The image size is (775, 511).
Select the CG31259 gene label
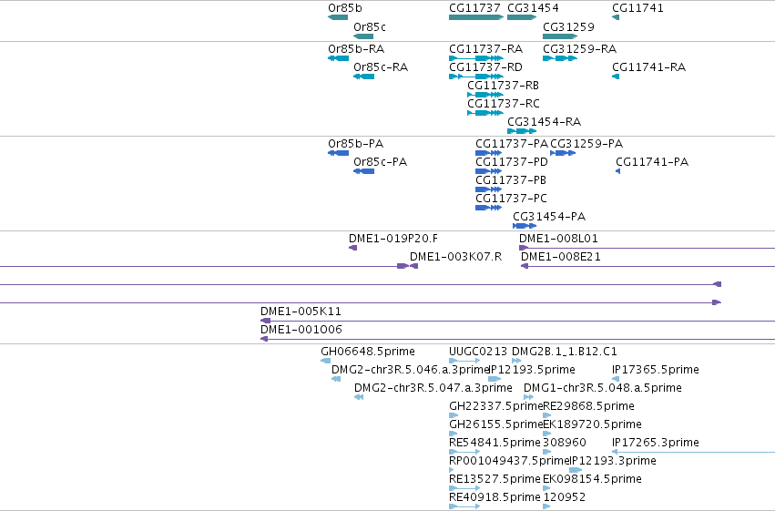pyautogui.click(x=568, y=27)
